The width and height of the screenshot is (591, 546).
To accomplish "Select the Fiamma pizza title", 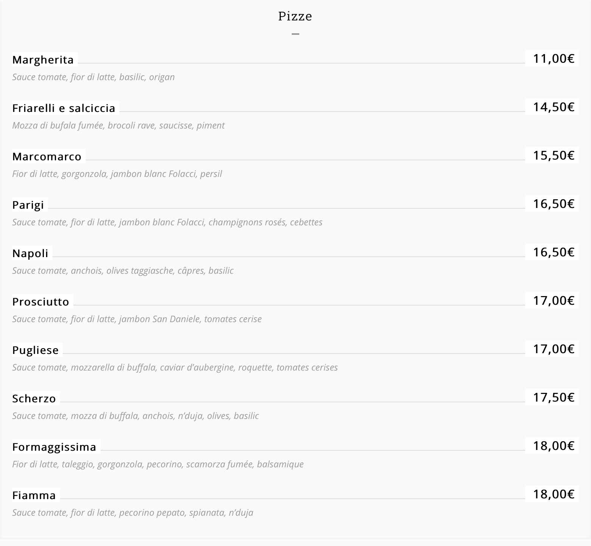I will pyautogui.click(x=34, y=495).
